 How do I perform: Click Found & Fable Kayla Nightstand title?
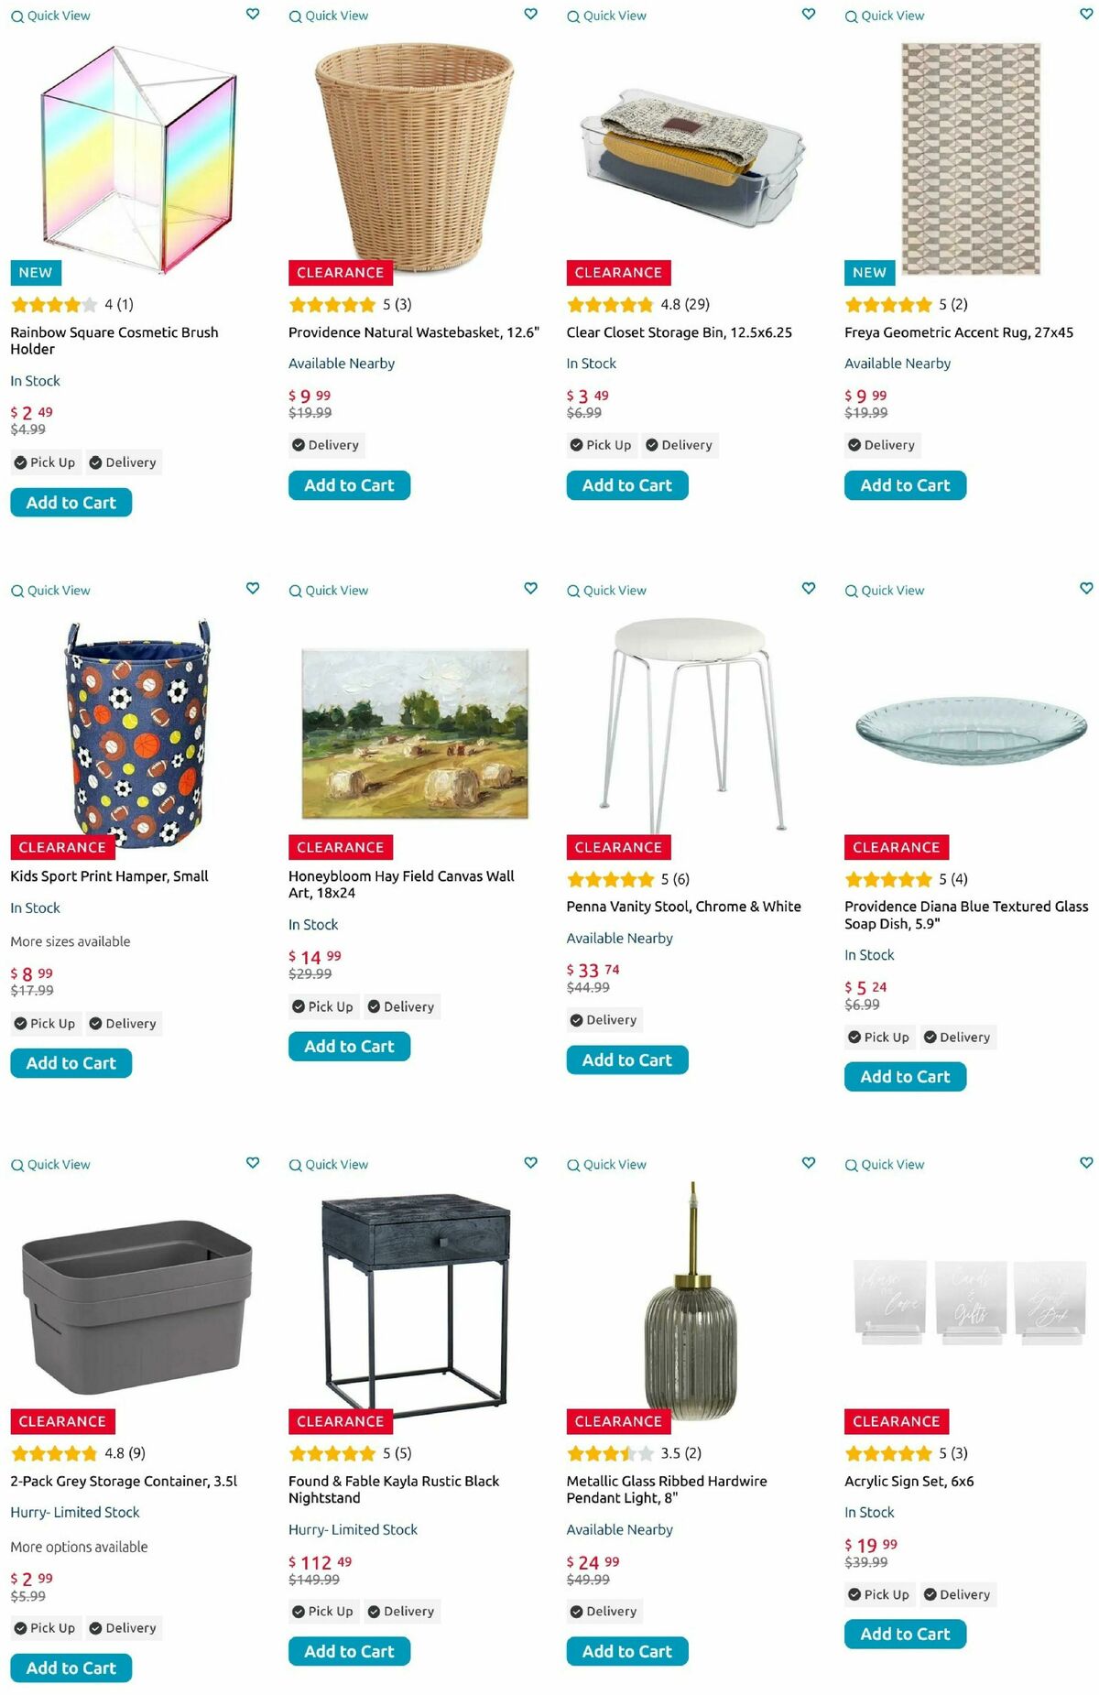click(x=393, y=1489)
